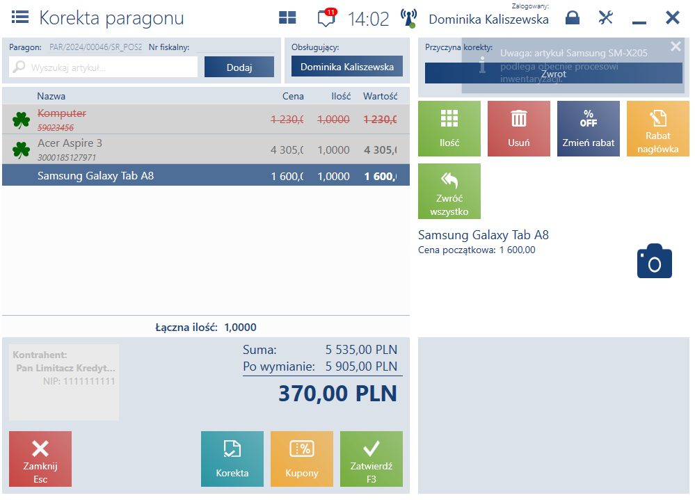The width and height of the screenshot is (695, 500).
Task: Click the Zamknij Esc button
Action: 40,459
